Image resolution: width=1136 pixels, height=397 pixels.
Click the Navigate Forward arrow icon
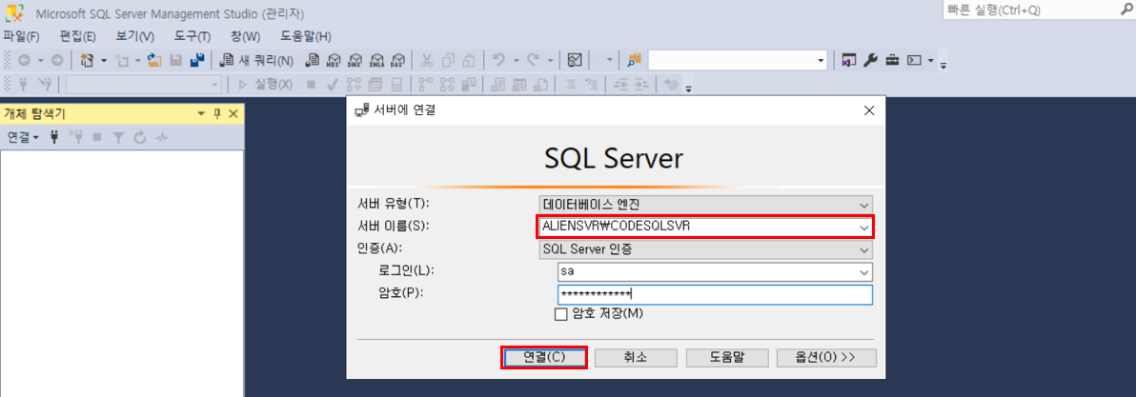pyautogui.click(x=56, y=61)
